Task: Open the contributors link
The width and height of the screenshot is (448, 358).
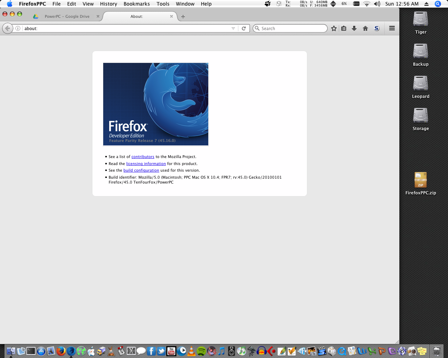Action: click(x=143, y=157)
